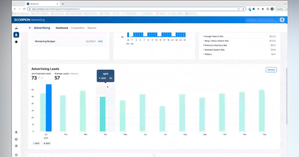Open the star favorites icon in sidebar
The width and height of the screenshot is (299, 157).
(x=16, y=42)
